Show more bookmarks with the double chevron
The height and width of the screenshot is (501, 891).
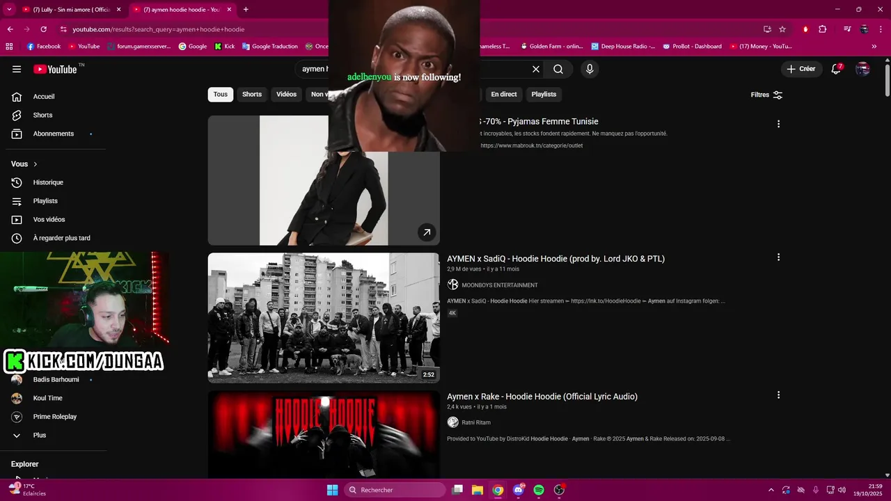coord(874,47)
